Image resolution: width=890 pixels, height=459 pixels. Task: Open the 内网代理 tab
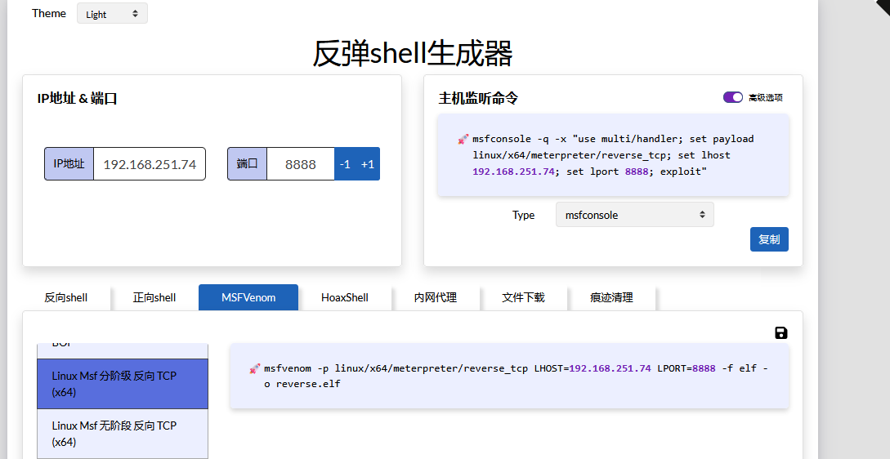coord(436,297)
